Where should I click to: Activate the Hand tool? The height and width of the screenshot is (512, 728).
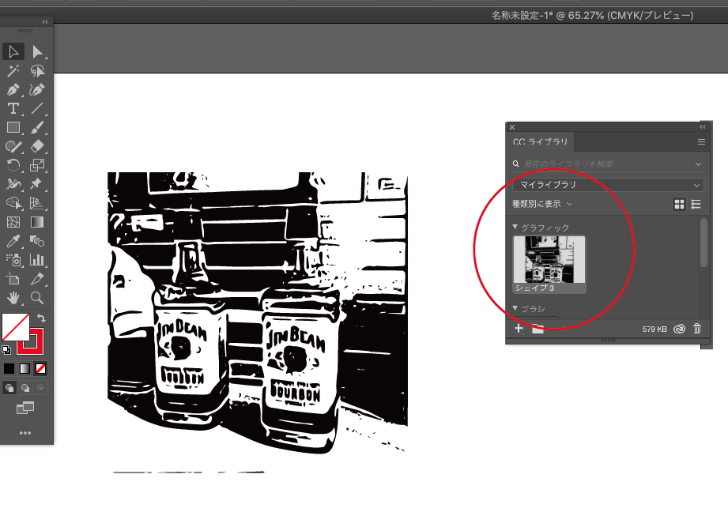coord(13,298)
